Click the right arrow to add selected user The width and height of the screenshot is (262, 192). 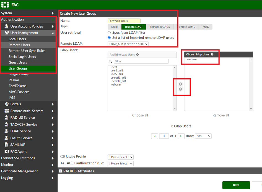(180, 84)
